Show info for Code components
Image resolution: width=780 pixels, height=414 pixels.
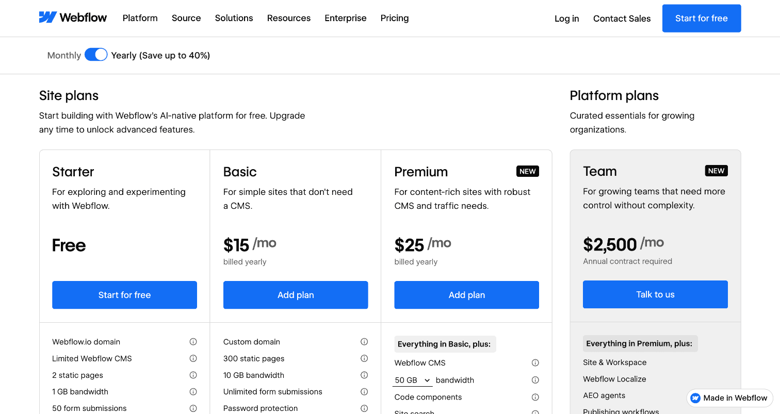pos(535,397)
